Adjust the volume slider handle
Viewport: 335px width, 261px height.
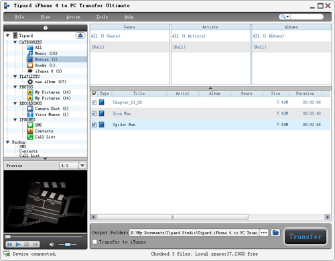click(68, 244)
